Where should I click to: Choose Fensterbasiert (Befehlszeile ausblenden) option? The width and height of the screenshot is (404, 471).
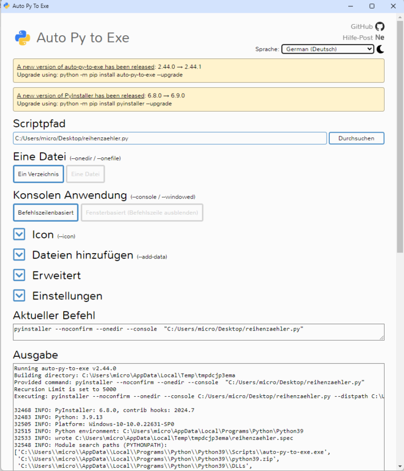[x=142, y=213]
